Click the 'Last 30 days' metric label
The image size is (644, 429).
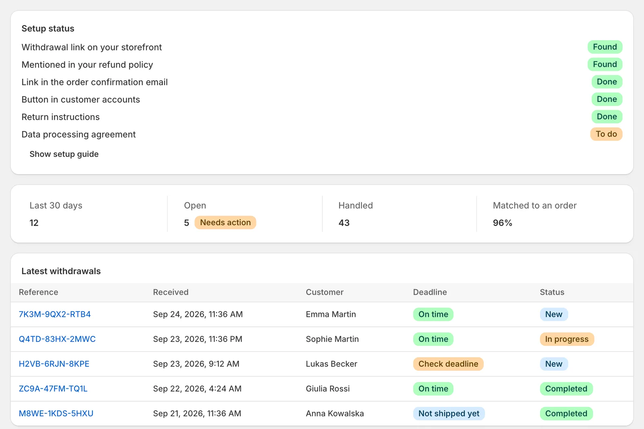(56, 205)
